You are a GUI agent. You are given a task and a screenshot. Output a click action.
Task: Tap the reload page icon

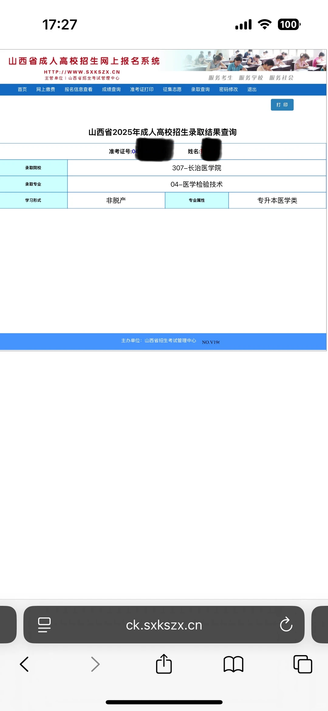coord(286,624)
